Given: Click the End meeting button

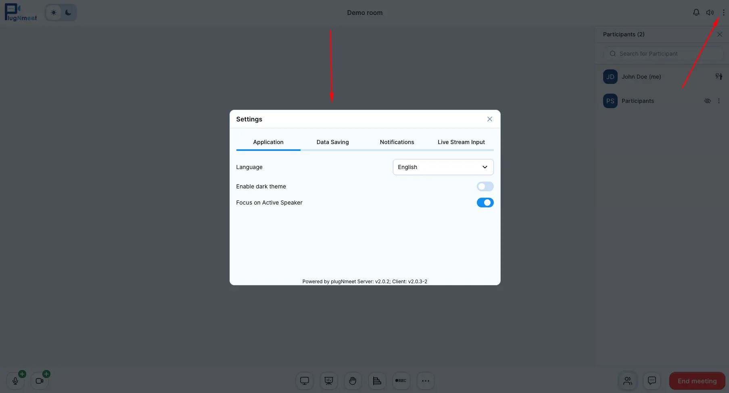Looking at the screenshot, I should (x=697, y=380).
